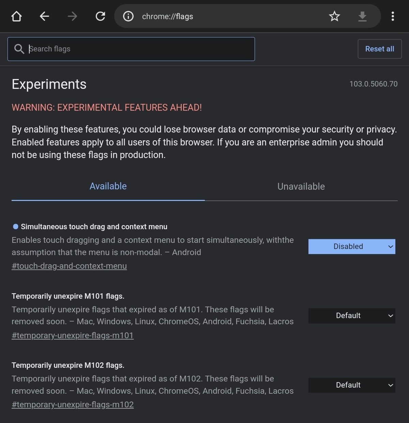Expand the Default dropdown for M101 flags

click(x=351, y=316)
